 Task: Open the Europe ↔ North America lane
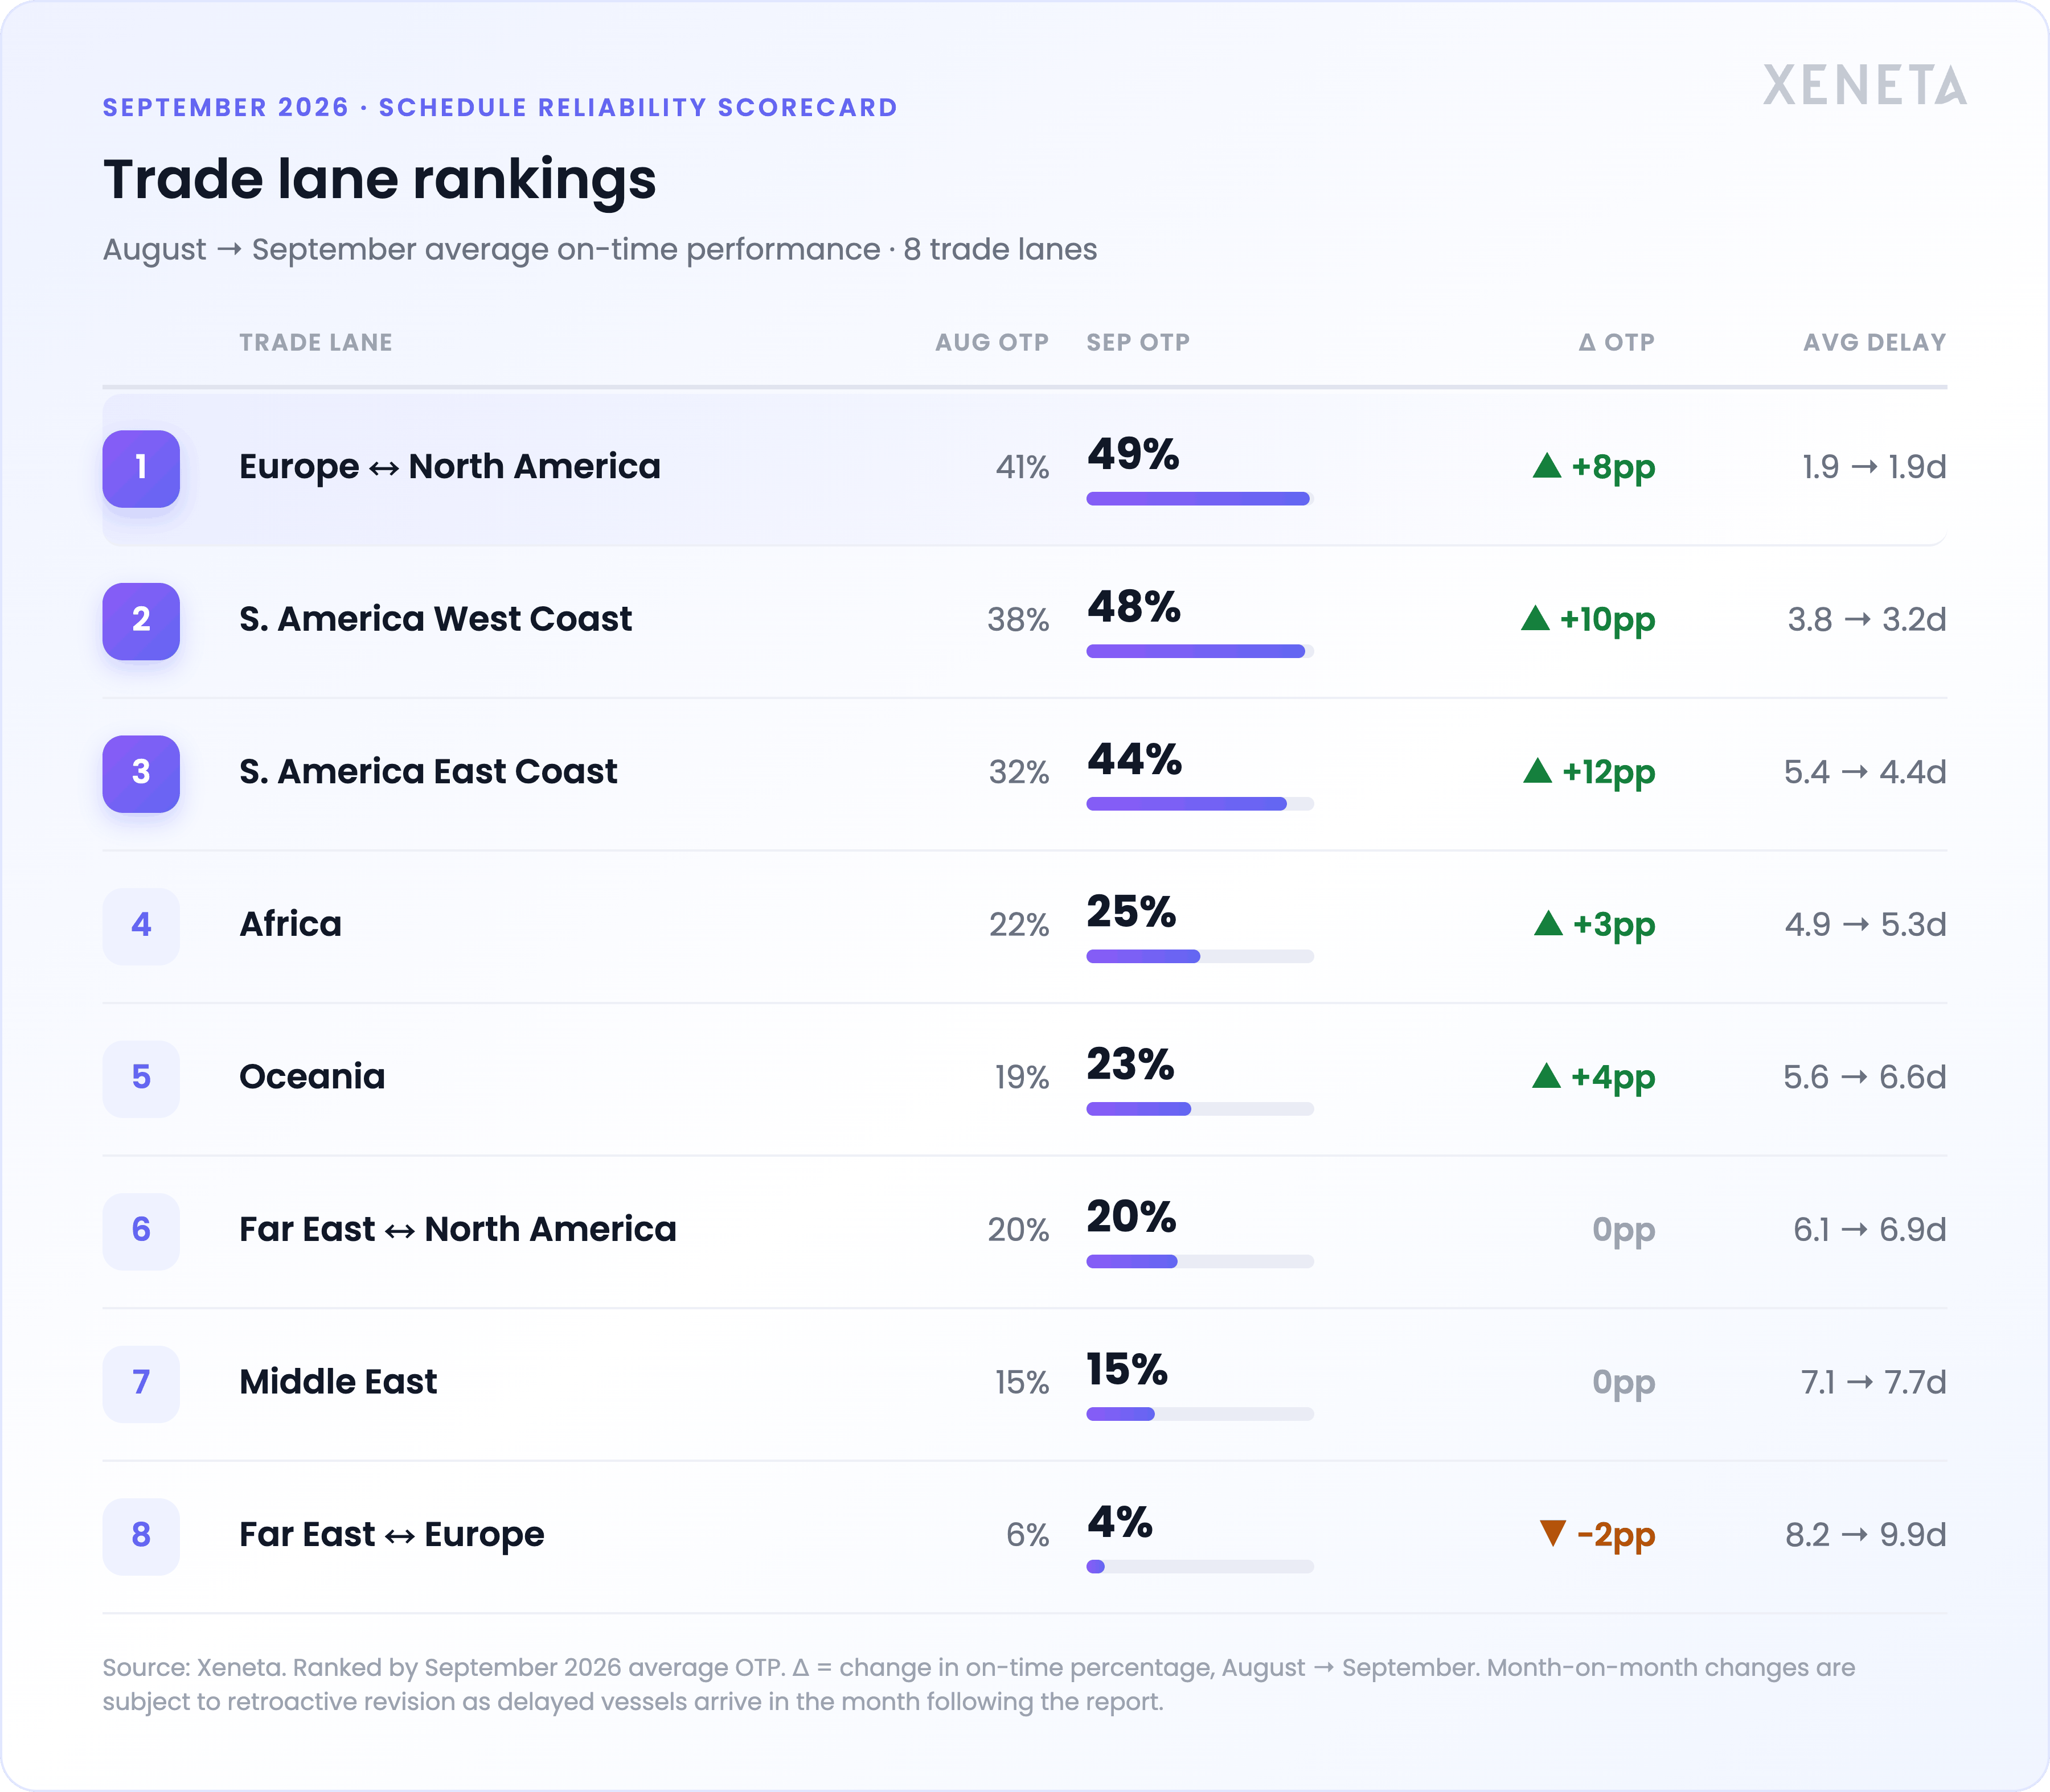(x=1024, y=469)
